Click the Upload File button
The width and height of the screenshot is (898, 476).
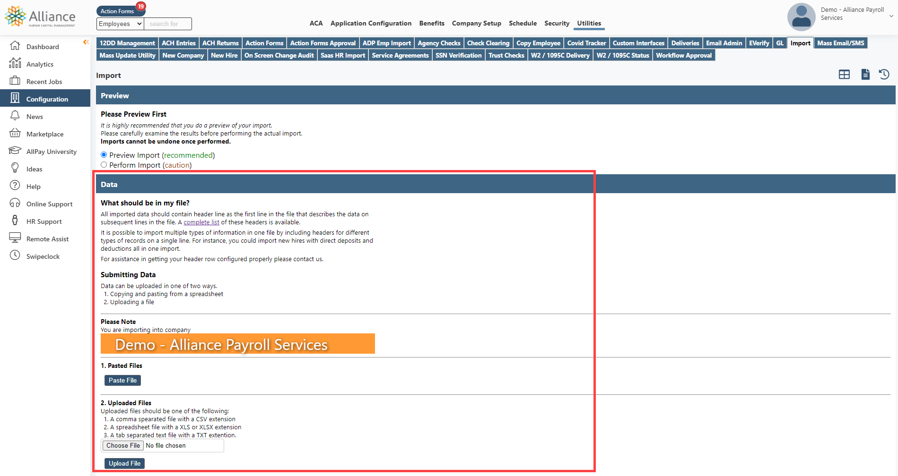125,463
